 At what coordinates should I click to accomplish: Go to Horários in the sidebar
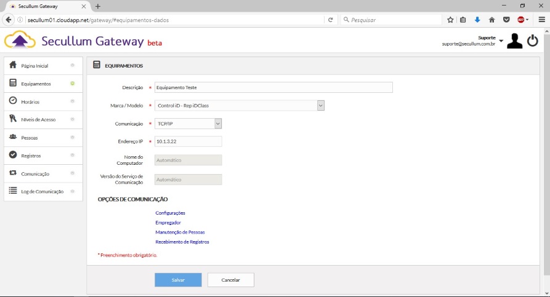pos(42,101)
